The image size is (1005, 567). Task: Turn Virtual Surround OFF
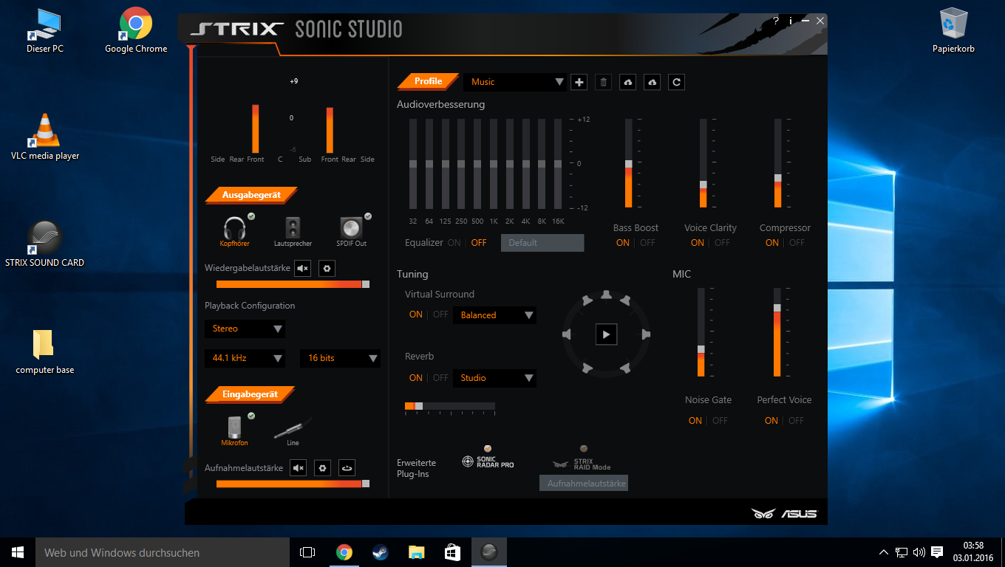(440, 315)
